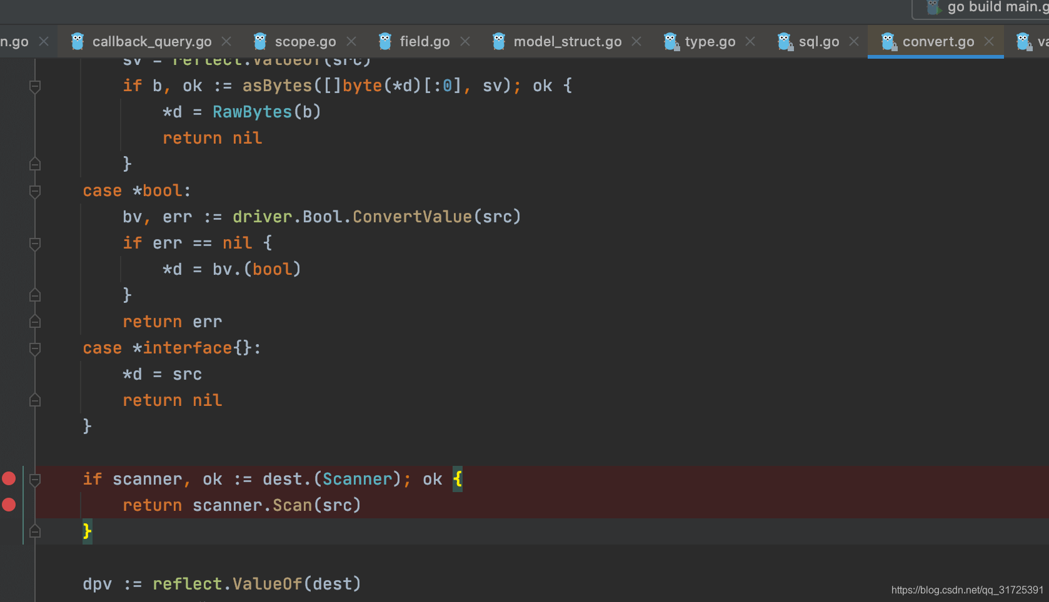1049x602 pixels.
Task: Close the callback_query.go tab
Action: coord(227,41)
